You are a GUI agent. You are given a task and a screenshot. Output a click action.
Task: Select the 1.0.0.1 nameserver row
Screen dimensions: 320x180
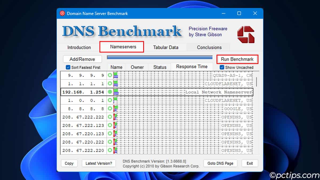(x=157, y=100)
